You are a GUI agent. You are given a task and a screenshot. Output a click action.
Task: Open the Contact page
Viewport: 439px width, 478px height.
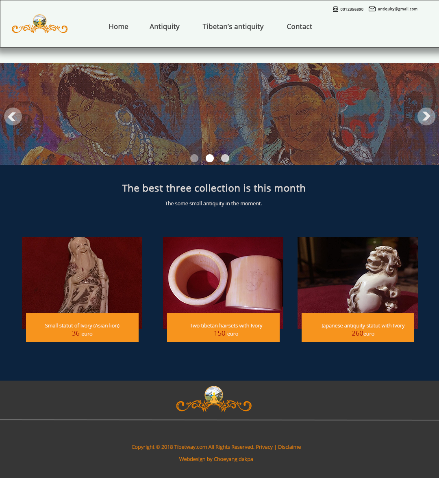(x=299, y=26)
